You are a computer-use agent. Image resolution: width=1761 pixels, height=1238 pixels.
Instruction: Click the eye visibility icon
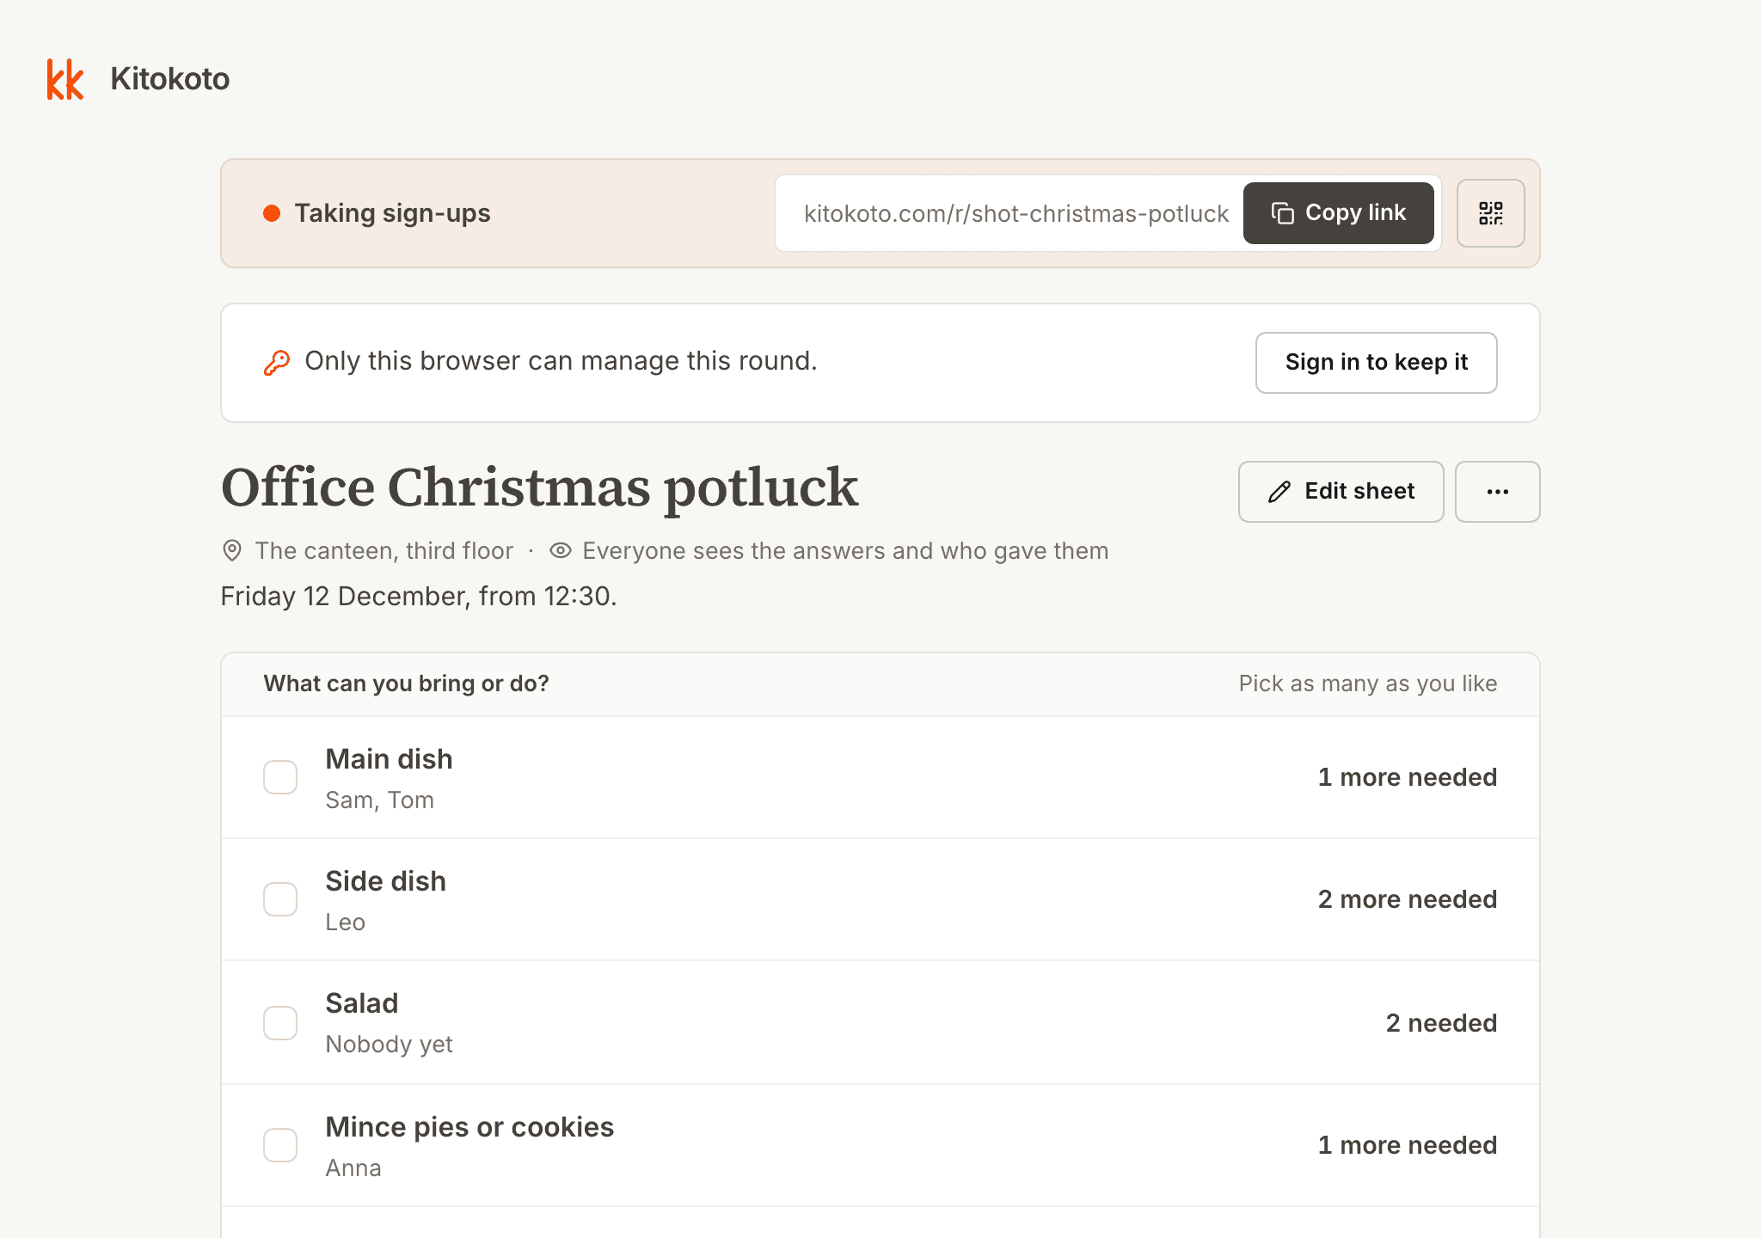(561, 550)
